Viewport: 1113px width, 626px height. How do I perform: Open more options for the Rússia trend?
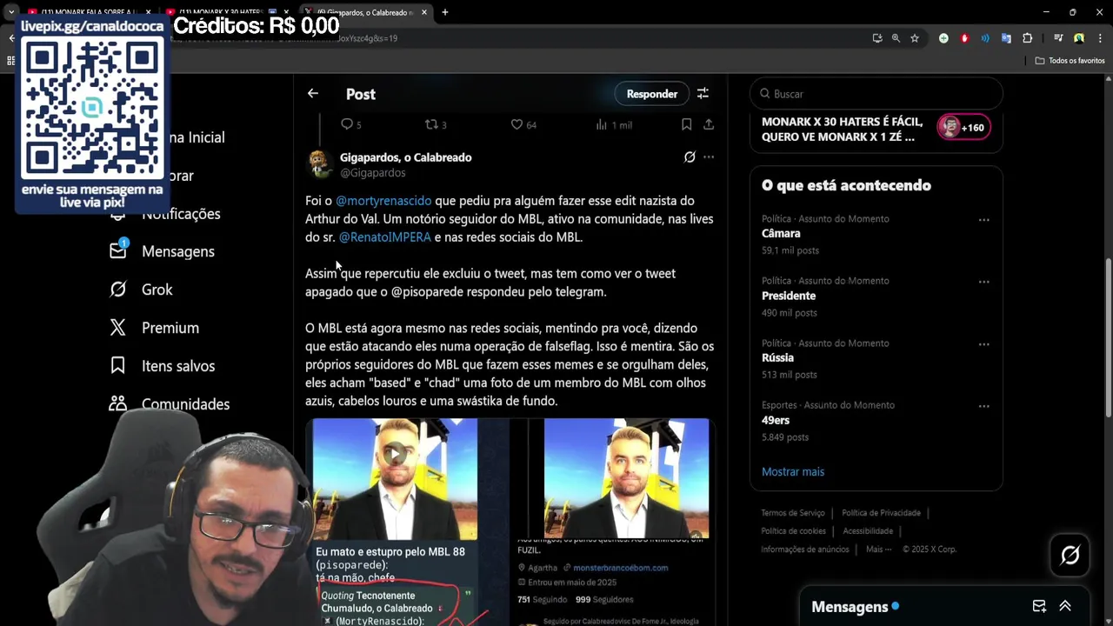[984, 344]
